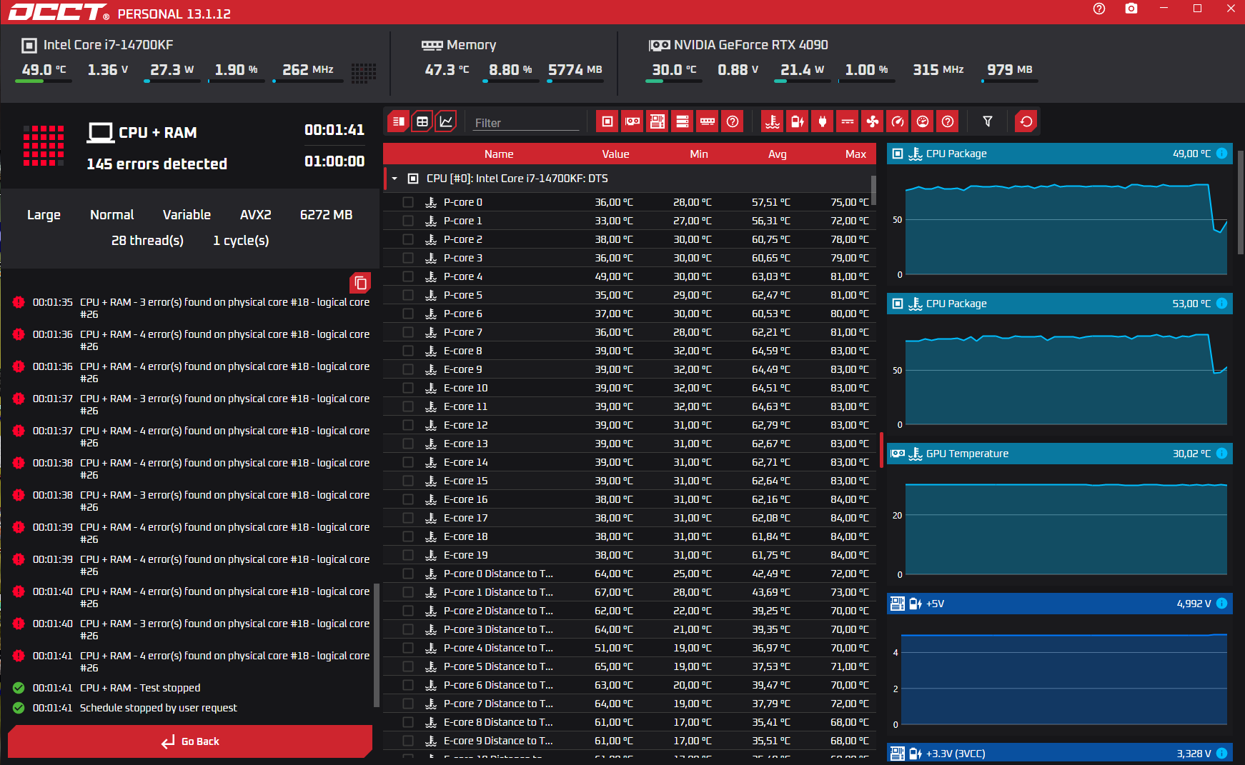Image resolution: width=1245 pixels, height=765 pixels.
Task: Click the GPU power 21.4 W reading
Action: pyautogui.click(x=802, y=69)
